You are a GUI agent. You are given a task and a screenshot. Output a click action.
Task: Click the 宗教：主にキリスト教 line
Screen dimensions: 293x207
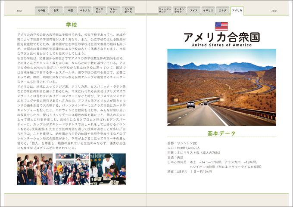tap(194, 153)
